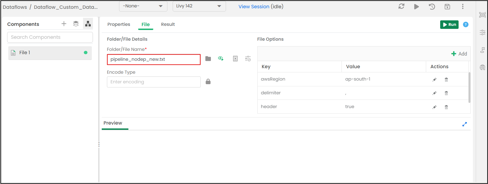Switch to the Result tab
The image size is (488, 184).
pyautogui.click(x=168, y=24)
